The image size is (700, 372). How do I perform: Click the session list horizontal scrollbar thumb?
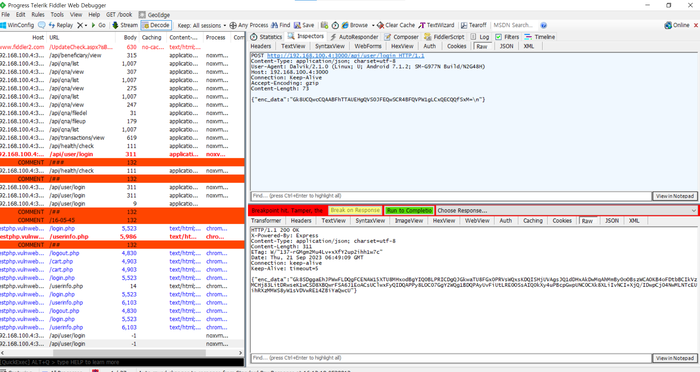(129, 353)
